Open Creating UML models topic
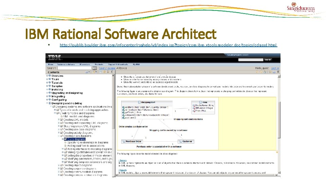 (x=76, y=120)
